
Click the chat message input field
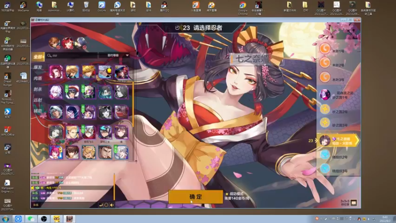coord(69,205)
